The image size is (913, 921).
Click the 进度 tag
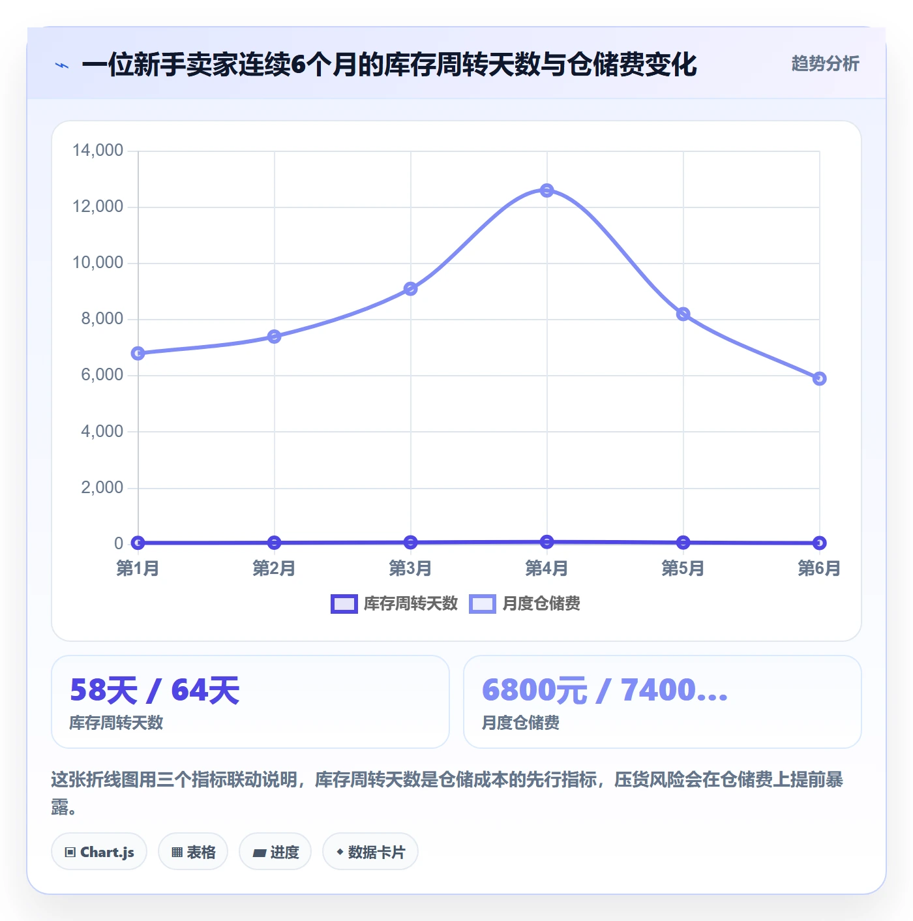[275, 851]
